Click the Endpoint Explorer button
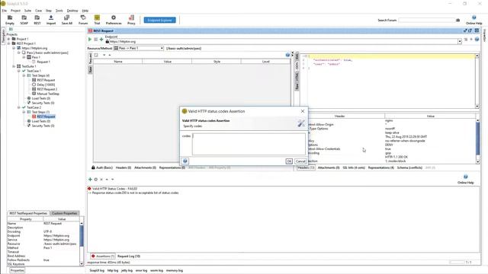Image resolution: width=488 pixels, height=274 pixels. 159,21
